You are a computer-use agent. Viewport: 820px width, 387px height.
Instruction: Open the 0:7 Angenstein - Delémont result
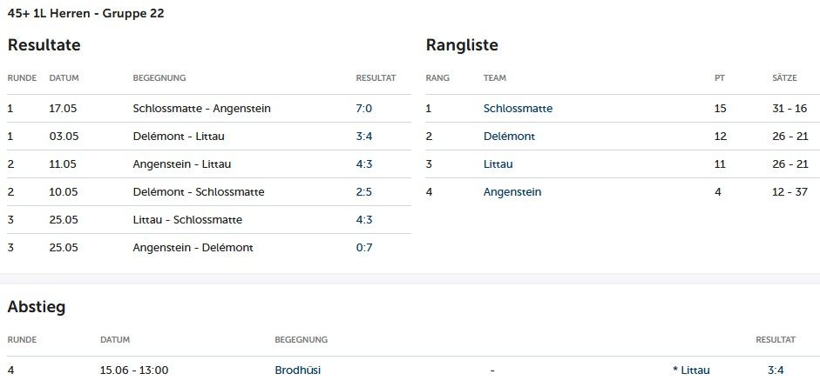pyautogui.click(x=364, y=247)
